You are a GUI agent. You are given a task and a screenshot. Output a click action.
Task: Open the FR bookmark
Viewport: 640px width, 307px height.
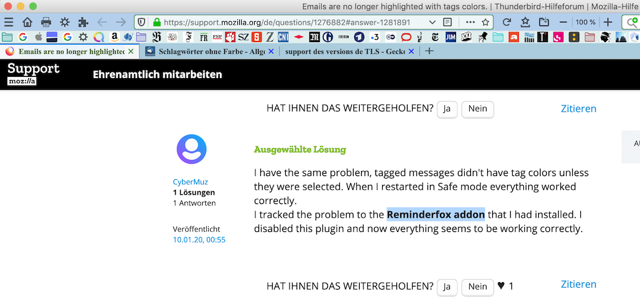[x=204, y=37]
